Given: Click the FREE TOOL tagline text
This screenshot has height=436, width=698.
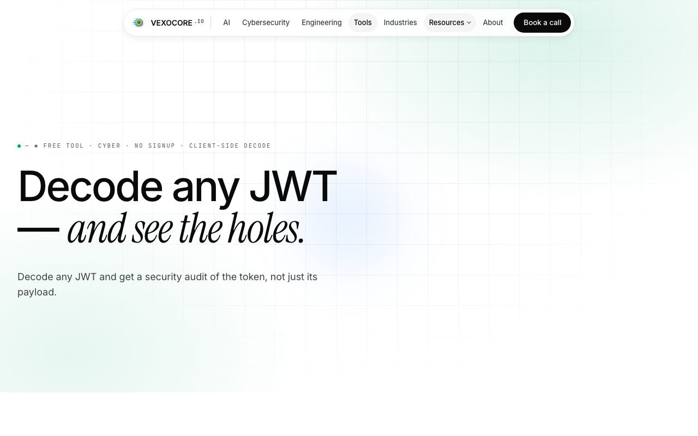Looking at the screenshot, I should [64, 146].
